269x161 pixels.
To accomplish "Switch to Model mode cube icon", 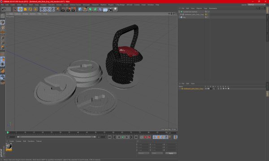I will click(x=3, y=22).
